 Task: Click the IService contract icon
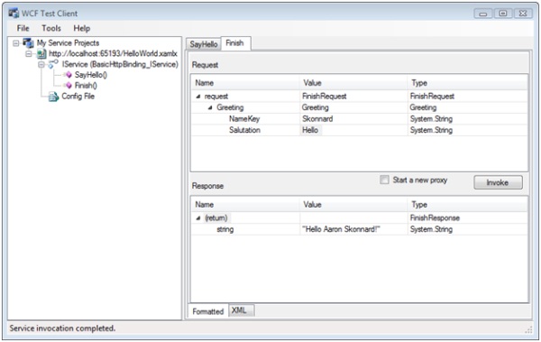53,64
